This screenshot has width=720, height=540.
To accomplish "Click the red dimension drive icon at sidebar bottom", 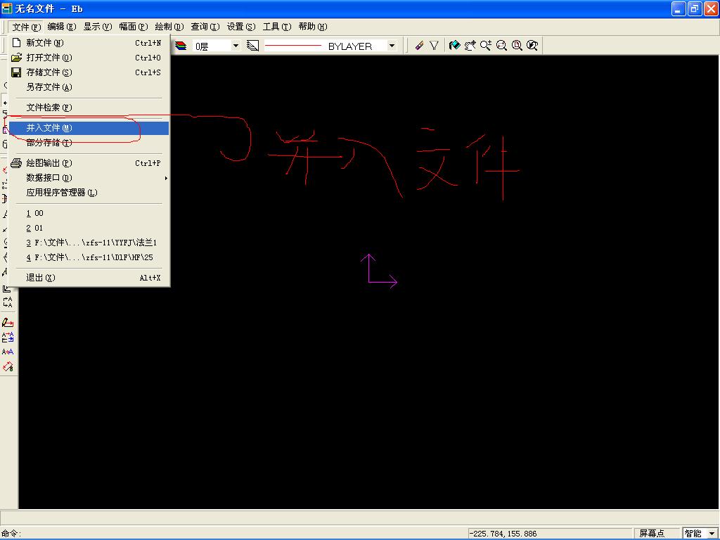I will (8, 366).
